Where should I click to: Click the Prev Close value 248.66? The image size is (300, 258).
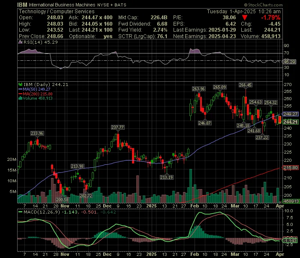(x=55, y=36)
